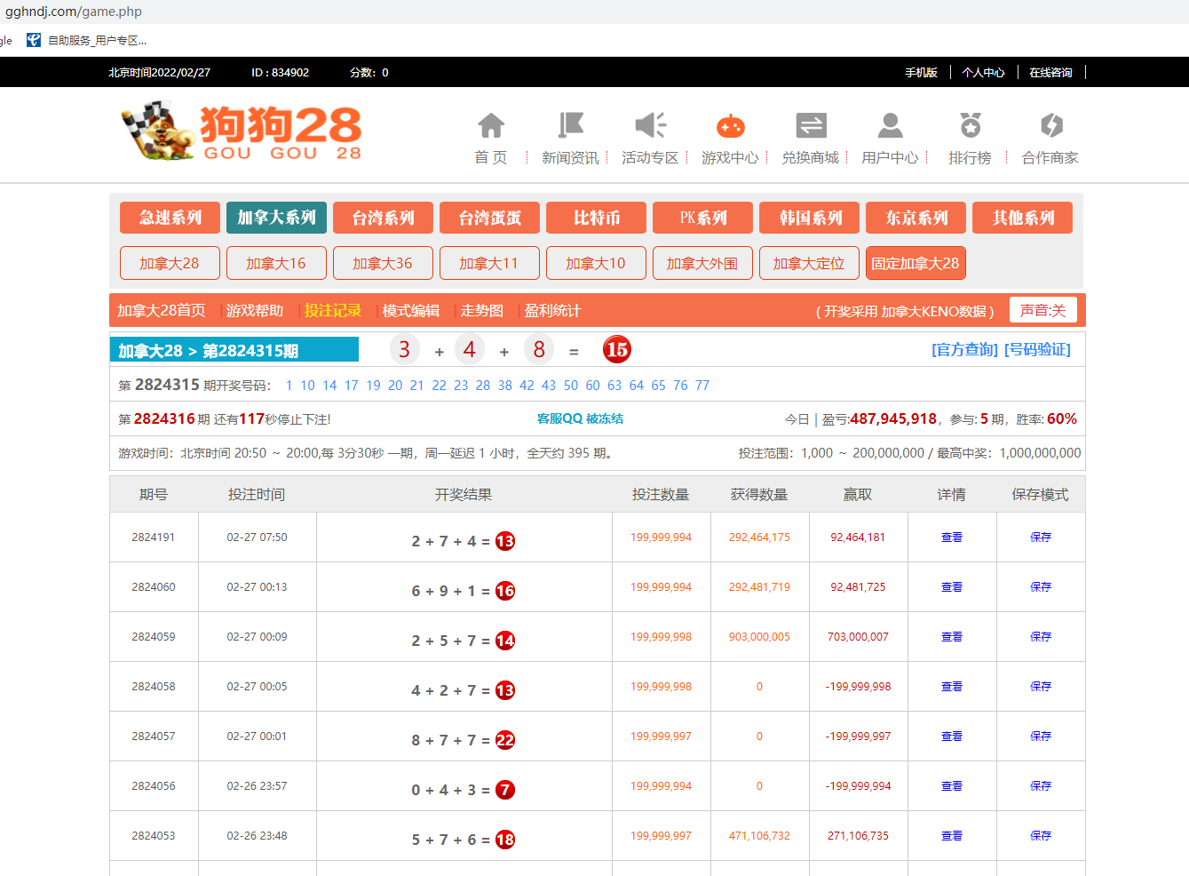The height and width of the screenshot is (876, 1189).
Task: Open the 游戏中心 gamepad icon
Action: [x=730, y=126]
